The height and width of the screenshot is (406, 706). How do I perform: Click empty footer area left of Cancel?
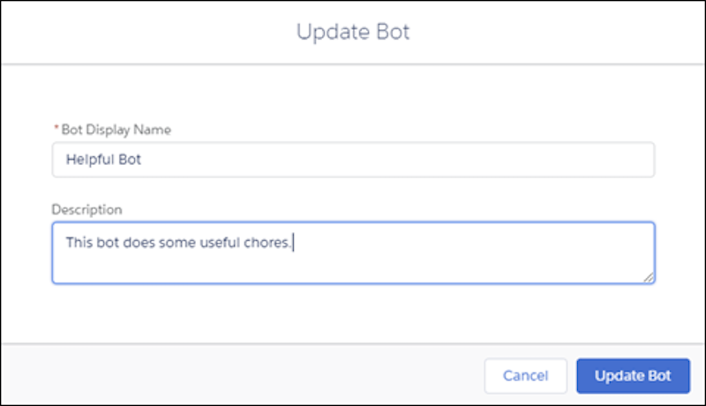point(244,375)
